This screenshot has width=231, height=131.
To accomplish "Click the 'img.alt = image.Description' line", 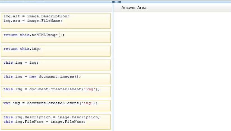I will click(36, 16).
